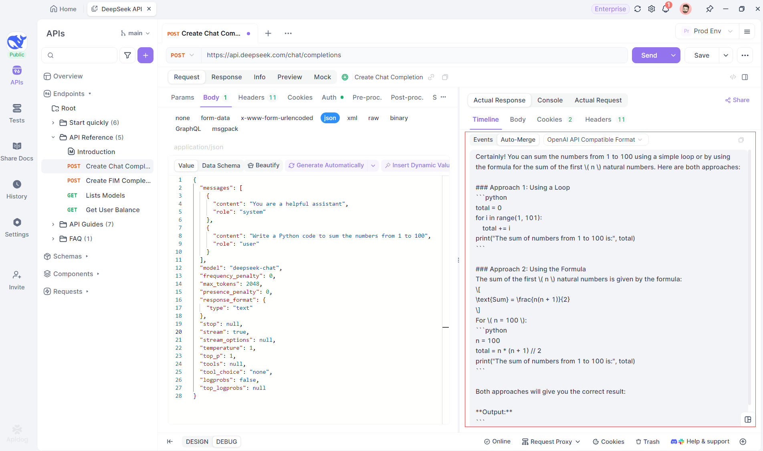Switch to response Body tab

click(518, 120)
